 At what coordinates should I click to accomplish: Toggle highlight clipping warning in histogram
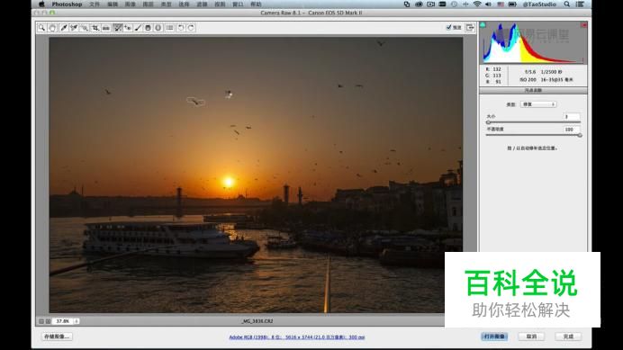pos(583,25)
